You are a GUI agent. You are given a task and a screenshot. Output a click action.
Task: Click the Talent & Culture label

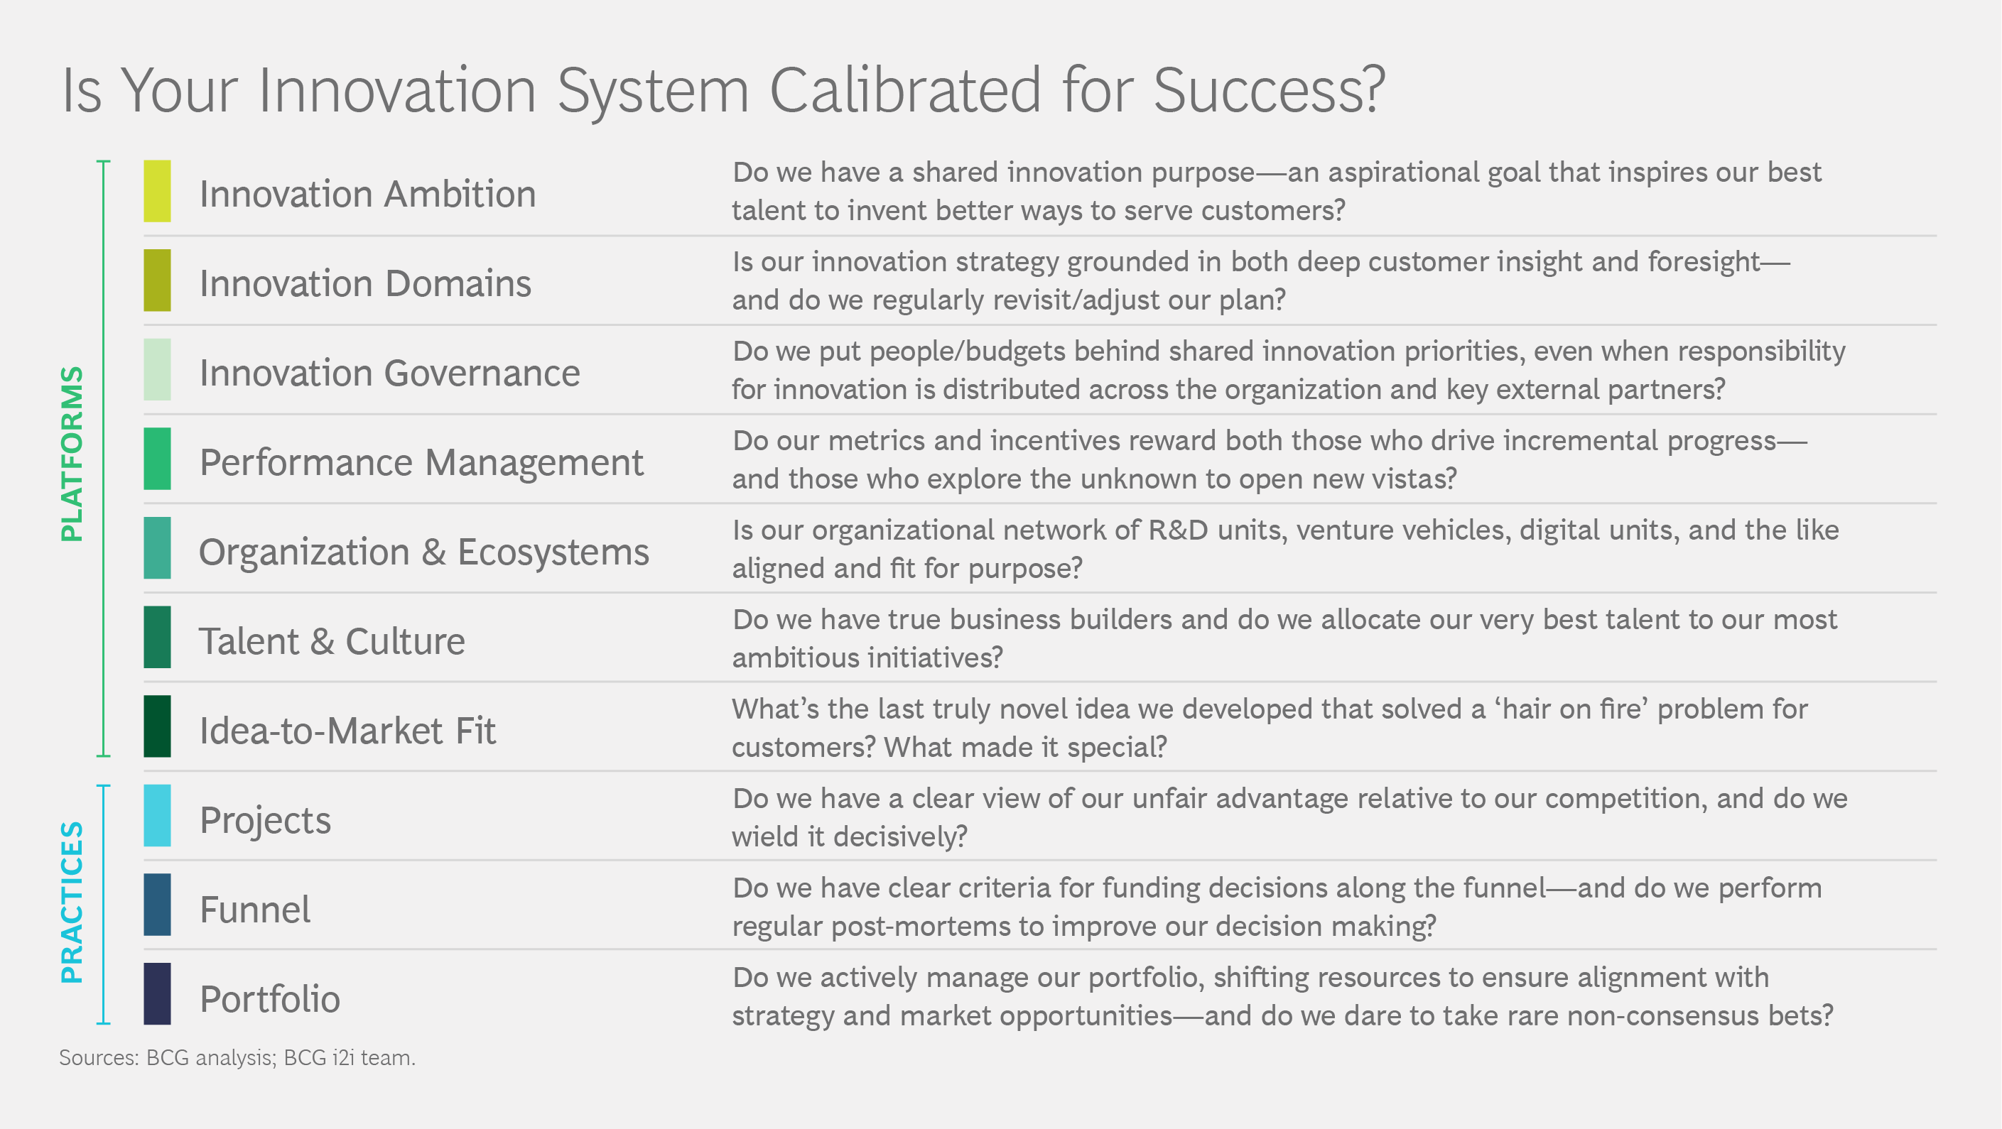(332, 641)
